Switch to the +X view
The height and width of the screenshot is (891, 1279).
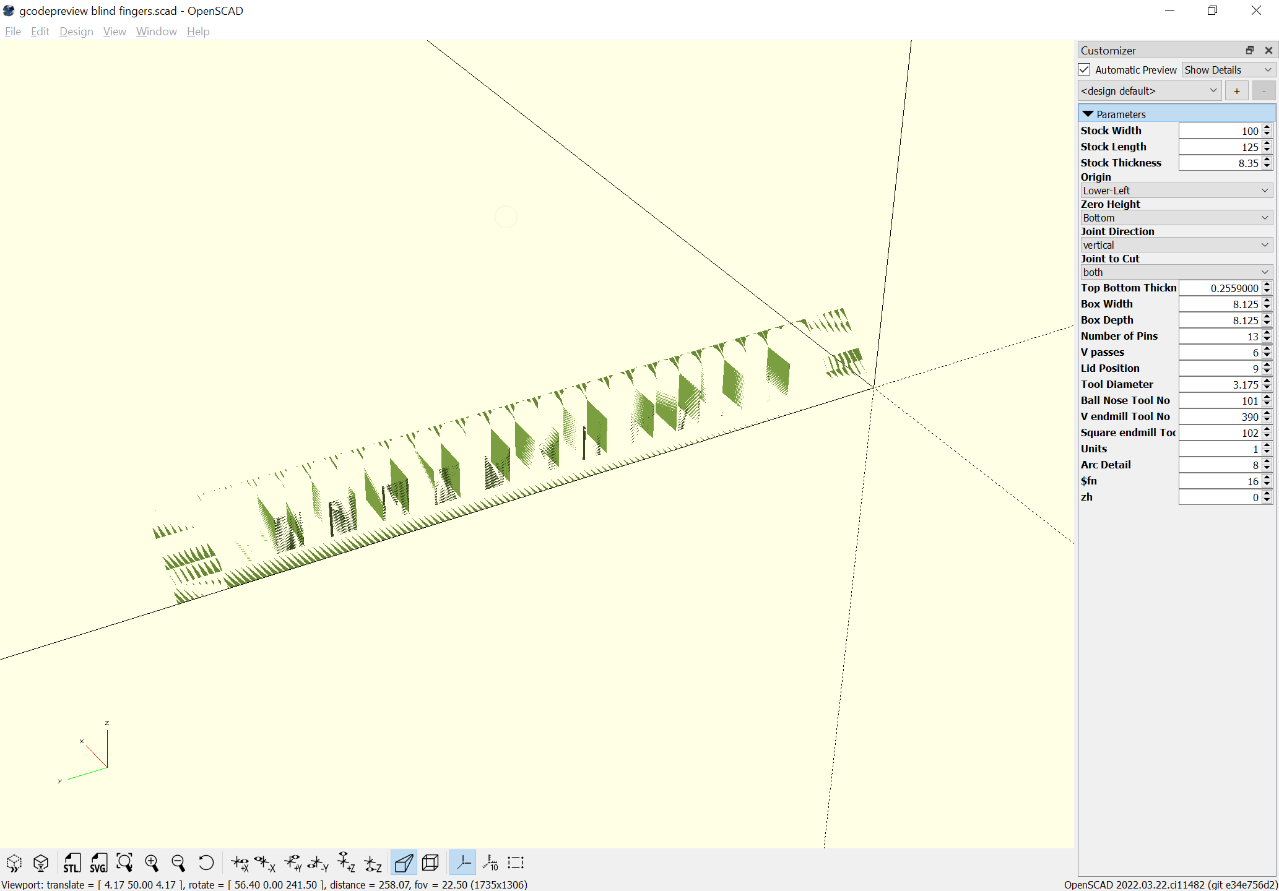(x=240, y=863)
